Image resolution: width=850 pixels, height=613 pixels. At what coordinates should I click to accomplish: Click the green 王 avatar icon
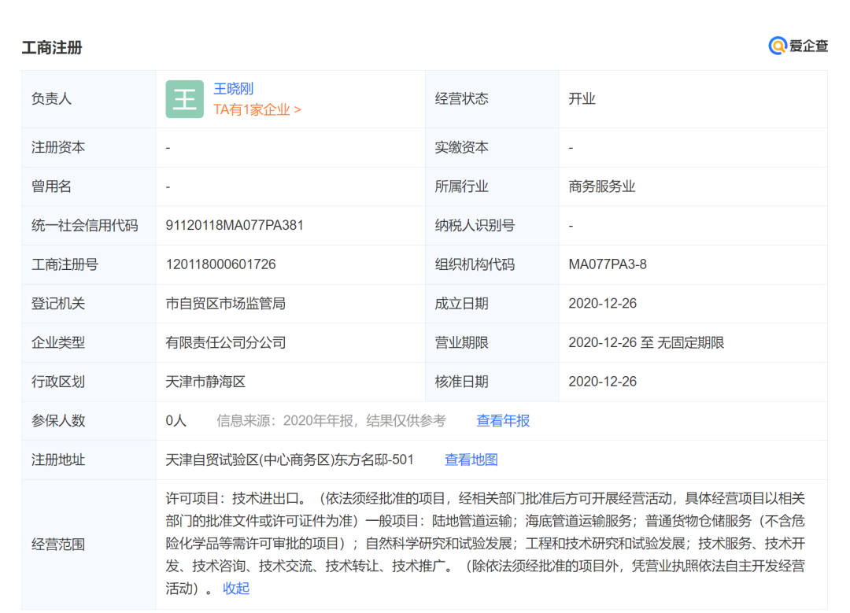click(x=184, y=99)
